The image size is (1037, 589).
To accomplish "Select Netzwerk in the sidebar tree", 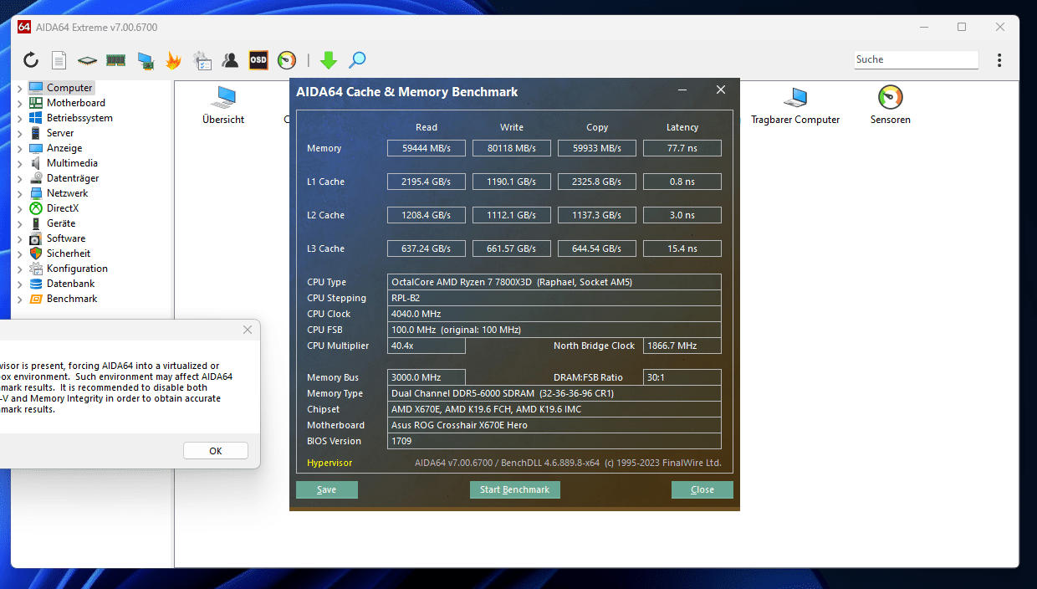I will 67,193.
